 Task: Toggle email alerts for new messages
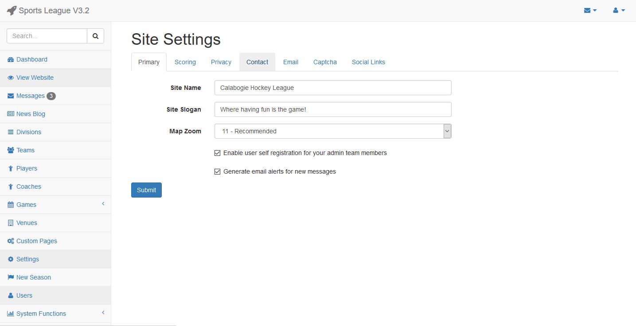[218, 171]
